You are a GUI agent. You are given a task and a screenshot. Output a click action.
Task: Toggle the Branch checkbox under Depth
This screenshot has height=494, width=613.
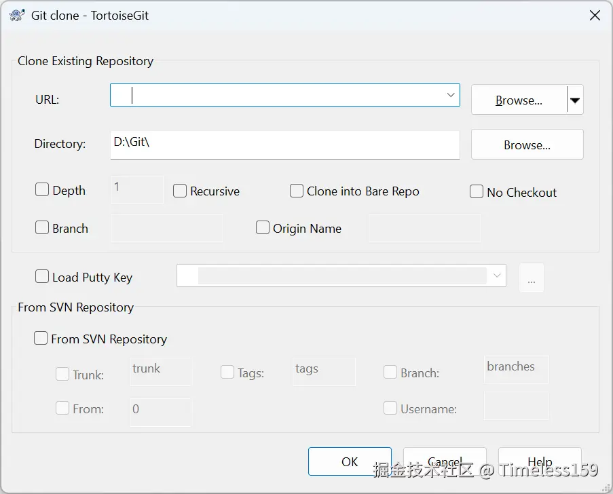coord(42,227)
